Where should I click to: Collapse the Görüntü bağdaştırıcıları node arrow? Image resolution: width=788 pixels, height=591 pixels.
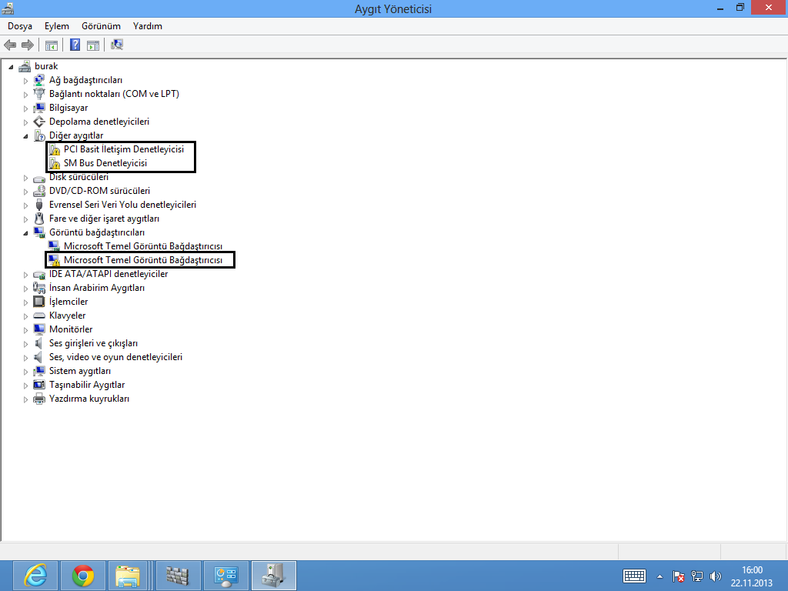point(25,233)
